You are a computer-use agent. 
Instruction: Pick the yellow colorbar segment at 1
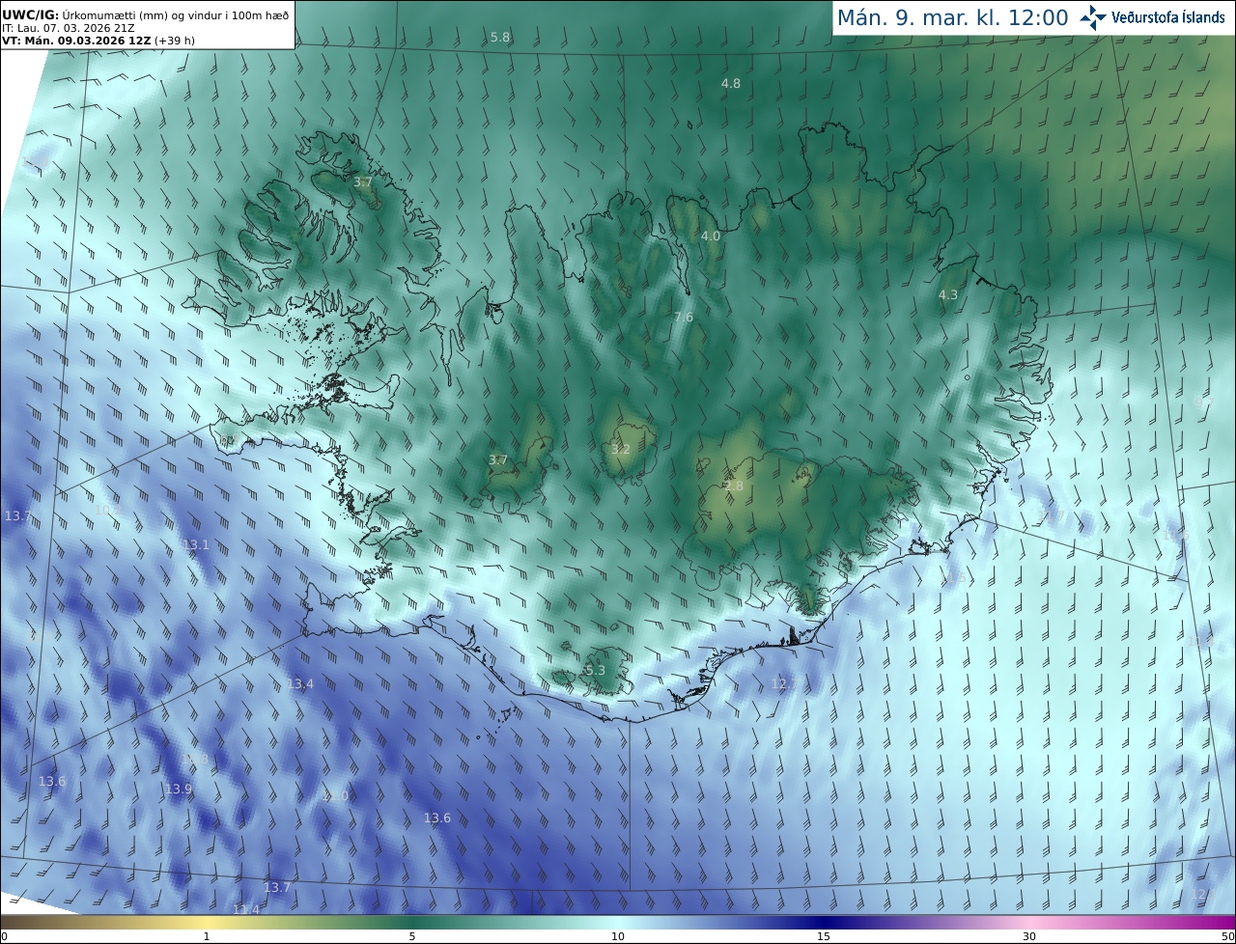pyautogui.click(x=207, y=922)
